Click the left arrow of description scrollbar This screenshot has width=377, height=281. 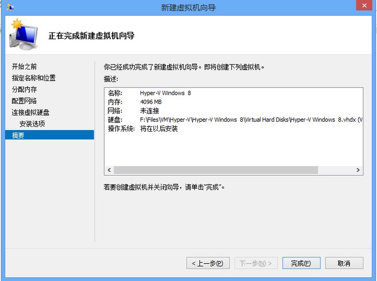pyautogui.click(x=109, y=170)
